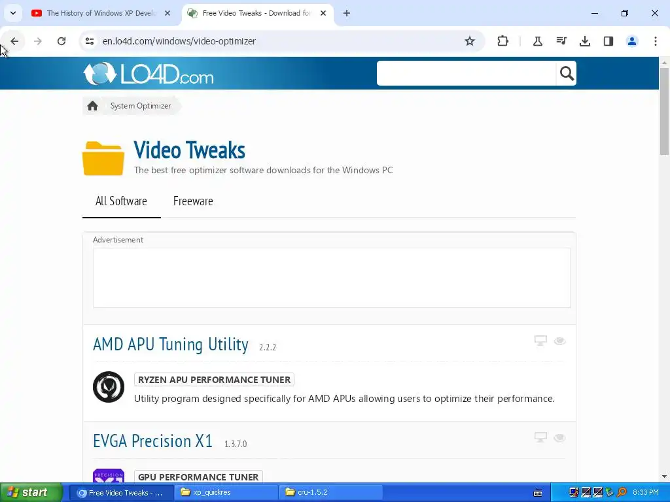This screenshot has height=502, width=670.
Task: Click AMD APU Tuning Utility description text
Action: coord(344,399)
